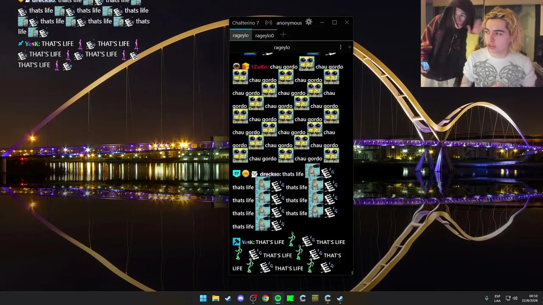Open the green Kick app icon
543x305 pixels.
(x=290, y=298)
